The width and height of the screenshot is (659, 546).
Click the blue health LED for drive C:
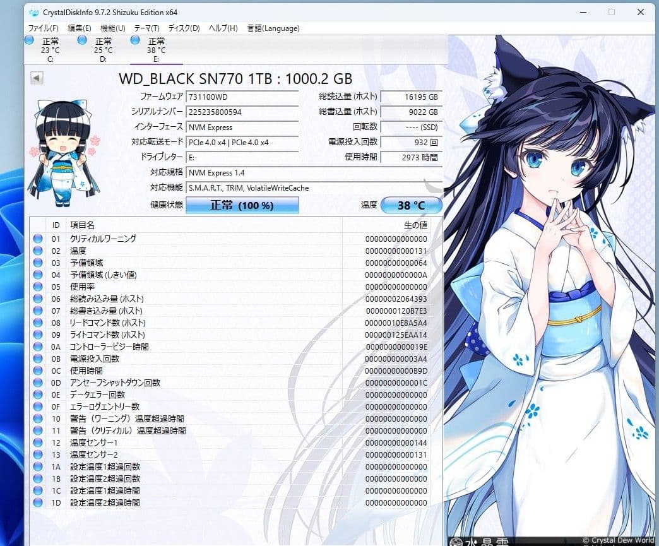point(28,40)
